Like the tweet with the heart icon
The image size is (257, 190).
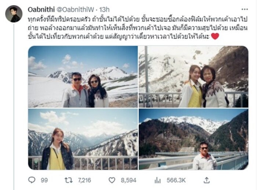point(112,180)
